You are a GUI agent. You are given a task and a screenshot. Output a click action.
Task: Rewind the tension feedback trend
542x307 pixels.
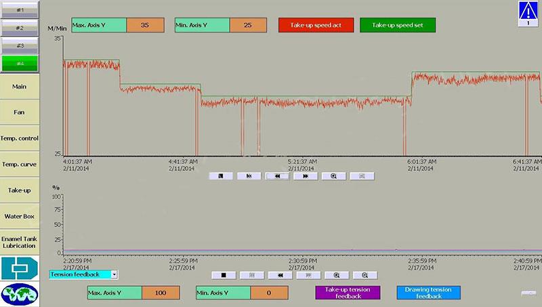tap(279, 275)
